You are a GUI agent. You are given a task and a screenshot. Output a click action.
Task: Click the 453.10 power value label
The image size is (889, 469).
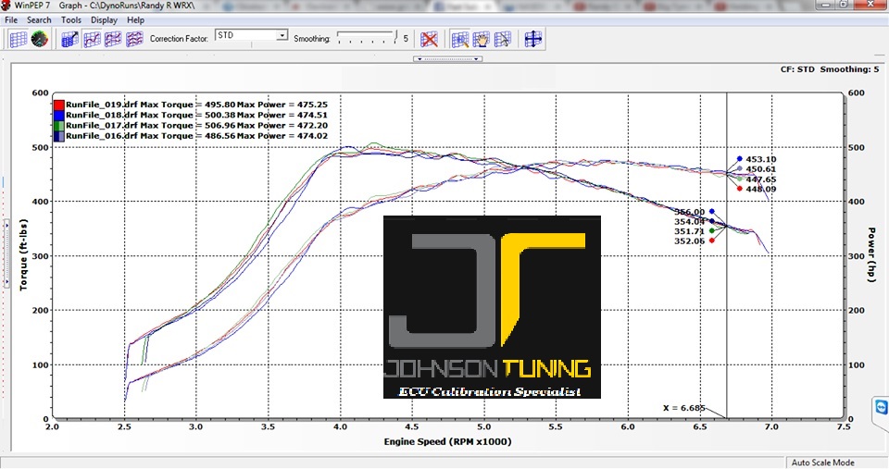tap(761, 159)
